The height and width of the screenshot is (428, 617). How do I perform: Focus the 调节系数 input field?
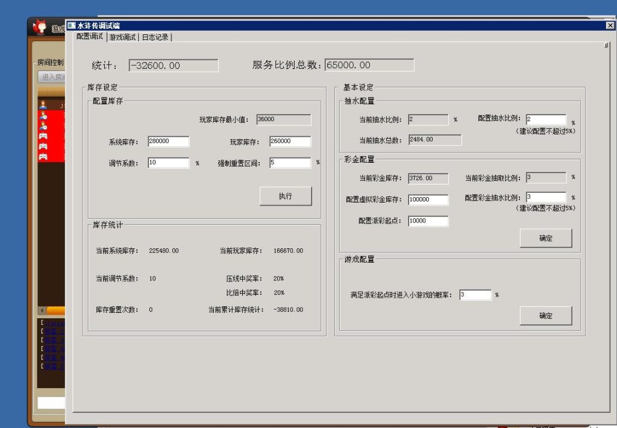pos(169,163)
